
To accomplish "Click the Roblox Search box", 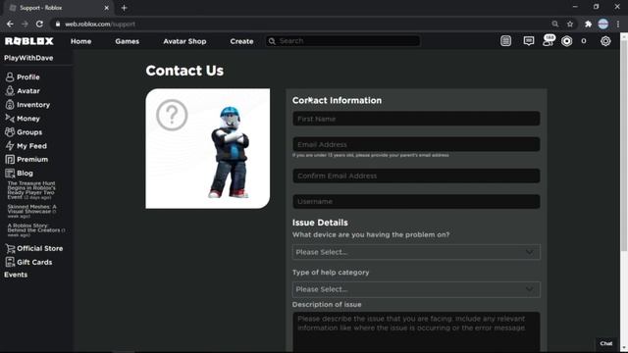I will tap(342, 41).
